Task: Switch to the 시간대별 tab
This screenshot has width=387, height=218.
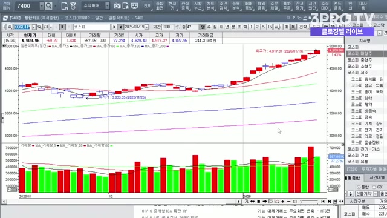Action: 377,177
